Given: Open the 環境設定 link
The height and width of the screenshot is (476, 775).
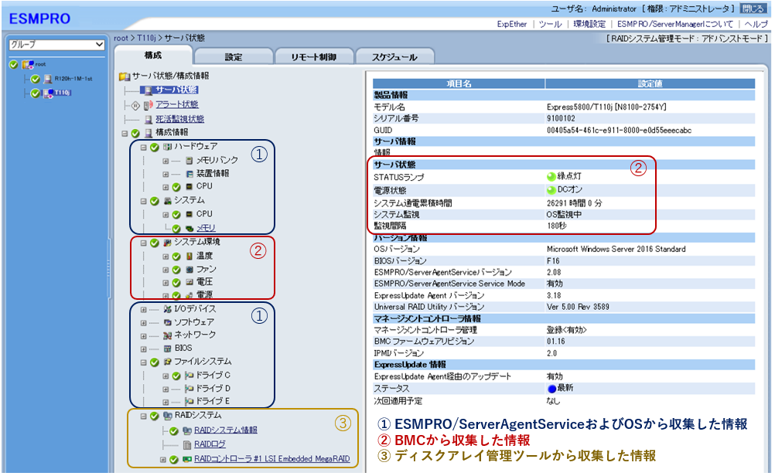Looking at the screenshot, I should (x=589, y=24).
